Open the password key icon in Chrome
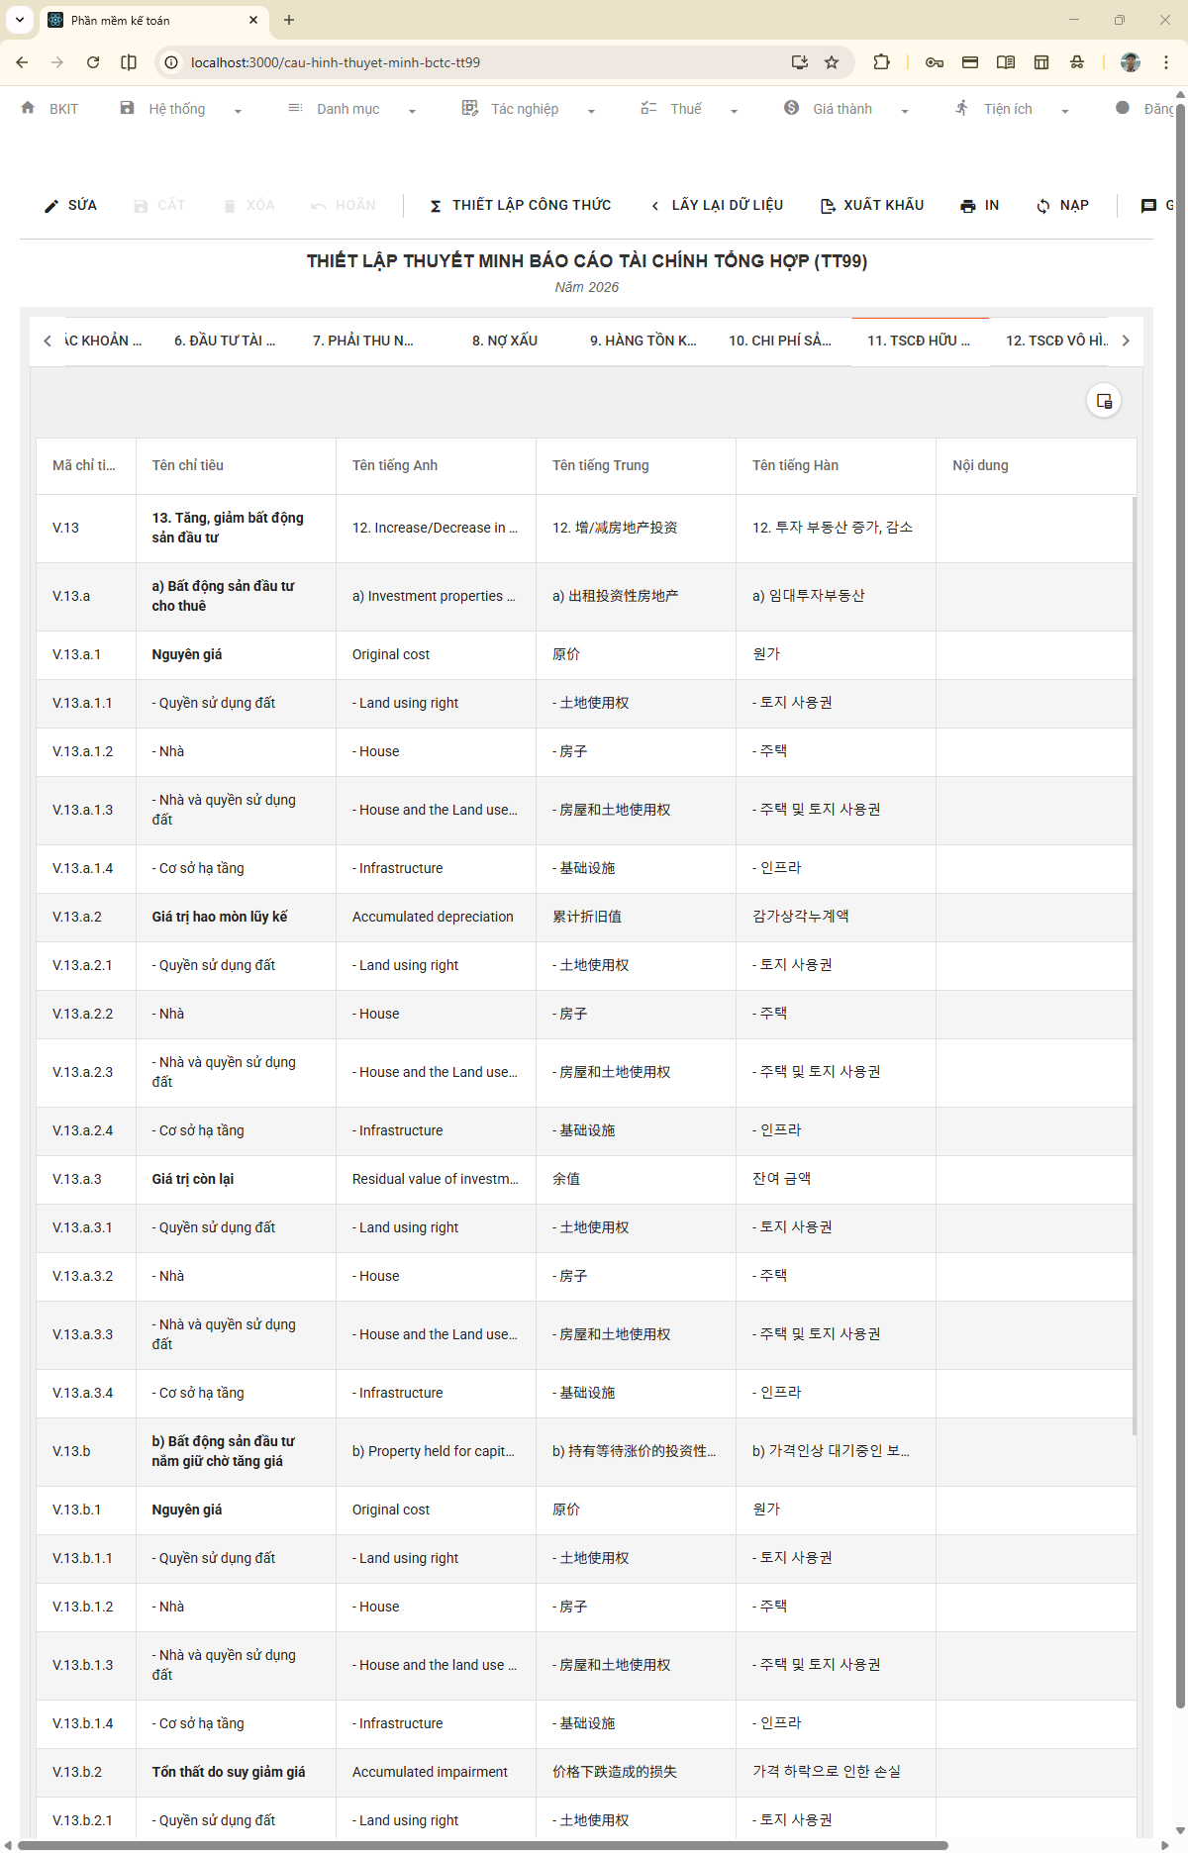This screenshot has height=1853, width=1188. (935, 62)
